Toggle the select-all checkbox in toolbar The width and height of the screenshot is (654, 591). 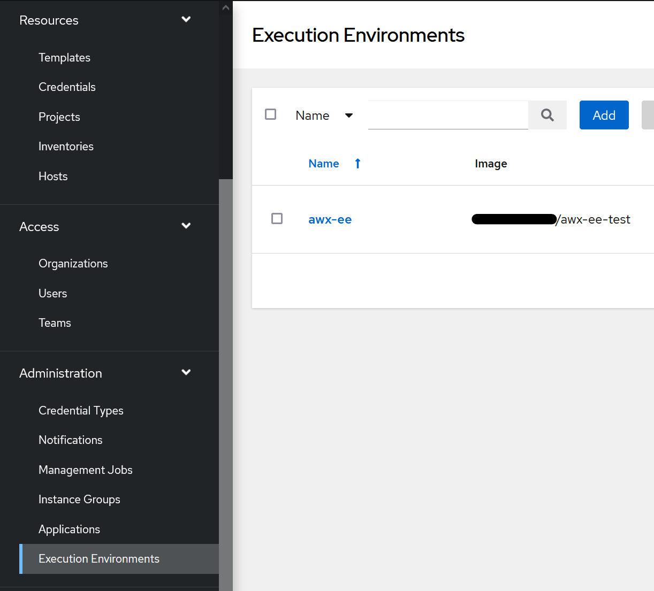pos(271,114)
